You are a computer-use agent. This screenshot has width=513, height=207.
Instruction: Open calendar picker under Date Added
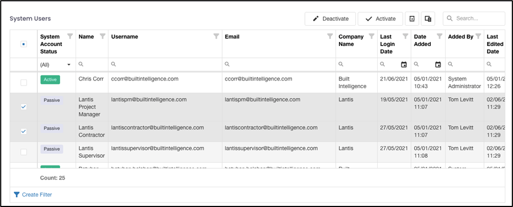438,65
